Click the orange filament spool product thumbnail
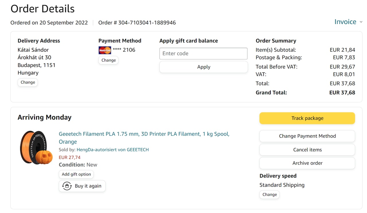 pos(36,147)
